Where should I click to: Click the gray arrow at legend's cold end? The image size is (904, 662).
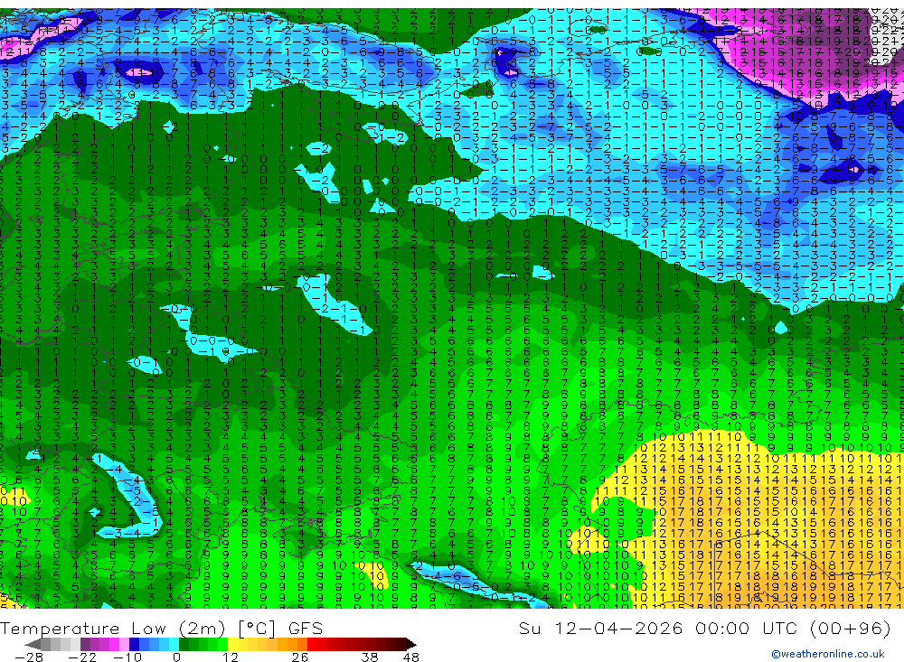tap(33, 644)
